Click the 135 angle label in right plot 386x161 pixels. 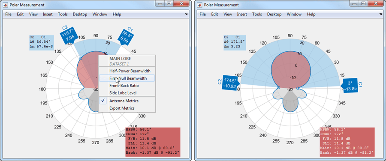[x=253, y=51]
